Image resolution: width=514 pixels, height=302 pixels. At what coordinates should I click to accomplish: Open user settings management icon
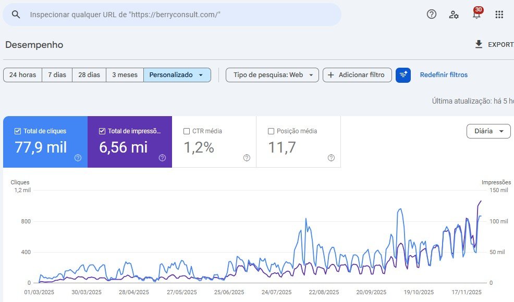click(454, 15)
